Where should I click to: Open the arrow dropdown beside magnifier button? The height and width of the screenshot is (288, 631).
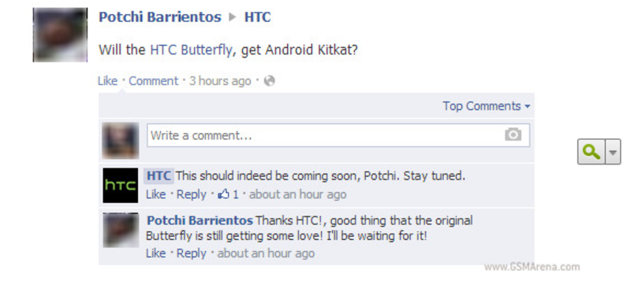point(613,152)
